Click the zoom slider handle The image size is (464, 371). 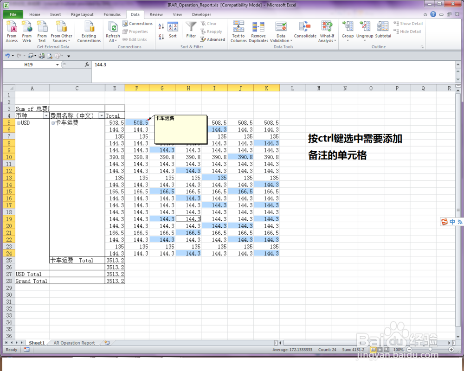pos(430,350)
